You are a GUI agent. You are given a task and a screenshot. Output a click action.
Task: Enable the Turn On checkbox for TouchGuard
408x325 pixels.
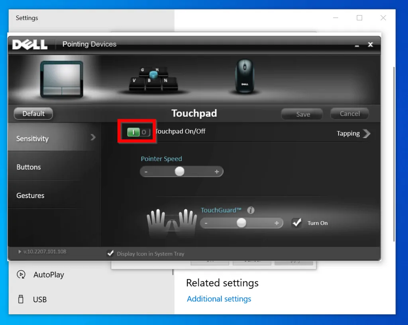[x=297, y=223]
